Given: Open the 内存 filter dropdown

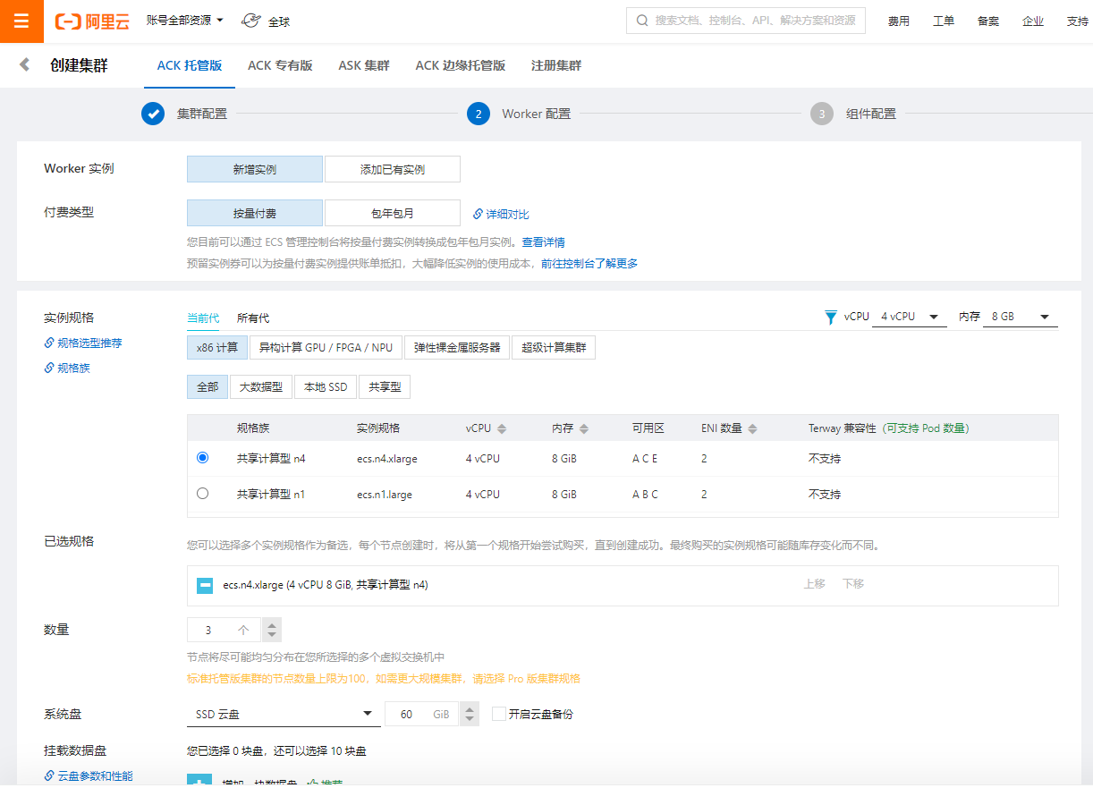Looking at the screenshot, I should point(1021,317).
